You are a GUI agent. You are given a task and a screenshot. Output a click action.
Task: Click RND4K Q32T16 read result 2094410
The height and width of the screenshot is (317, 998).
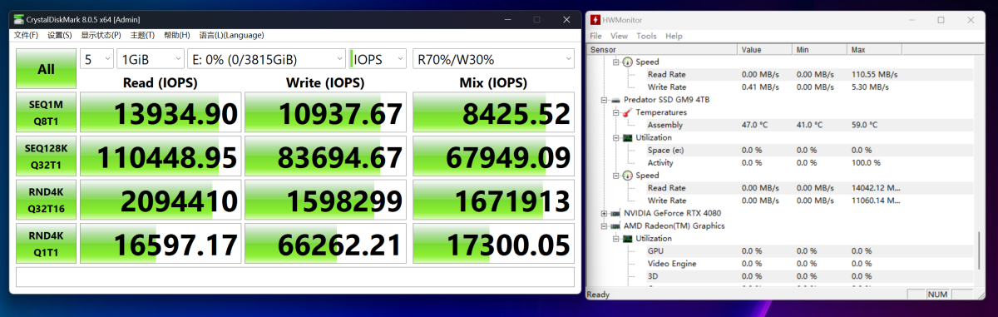click(160, 200)
